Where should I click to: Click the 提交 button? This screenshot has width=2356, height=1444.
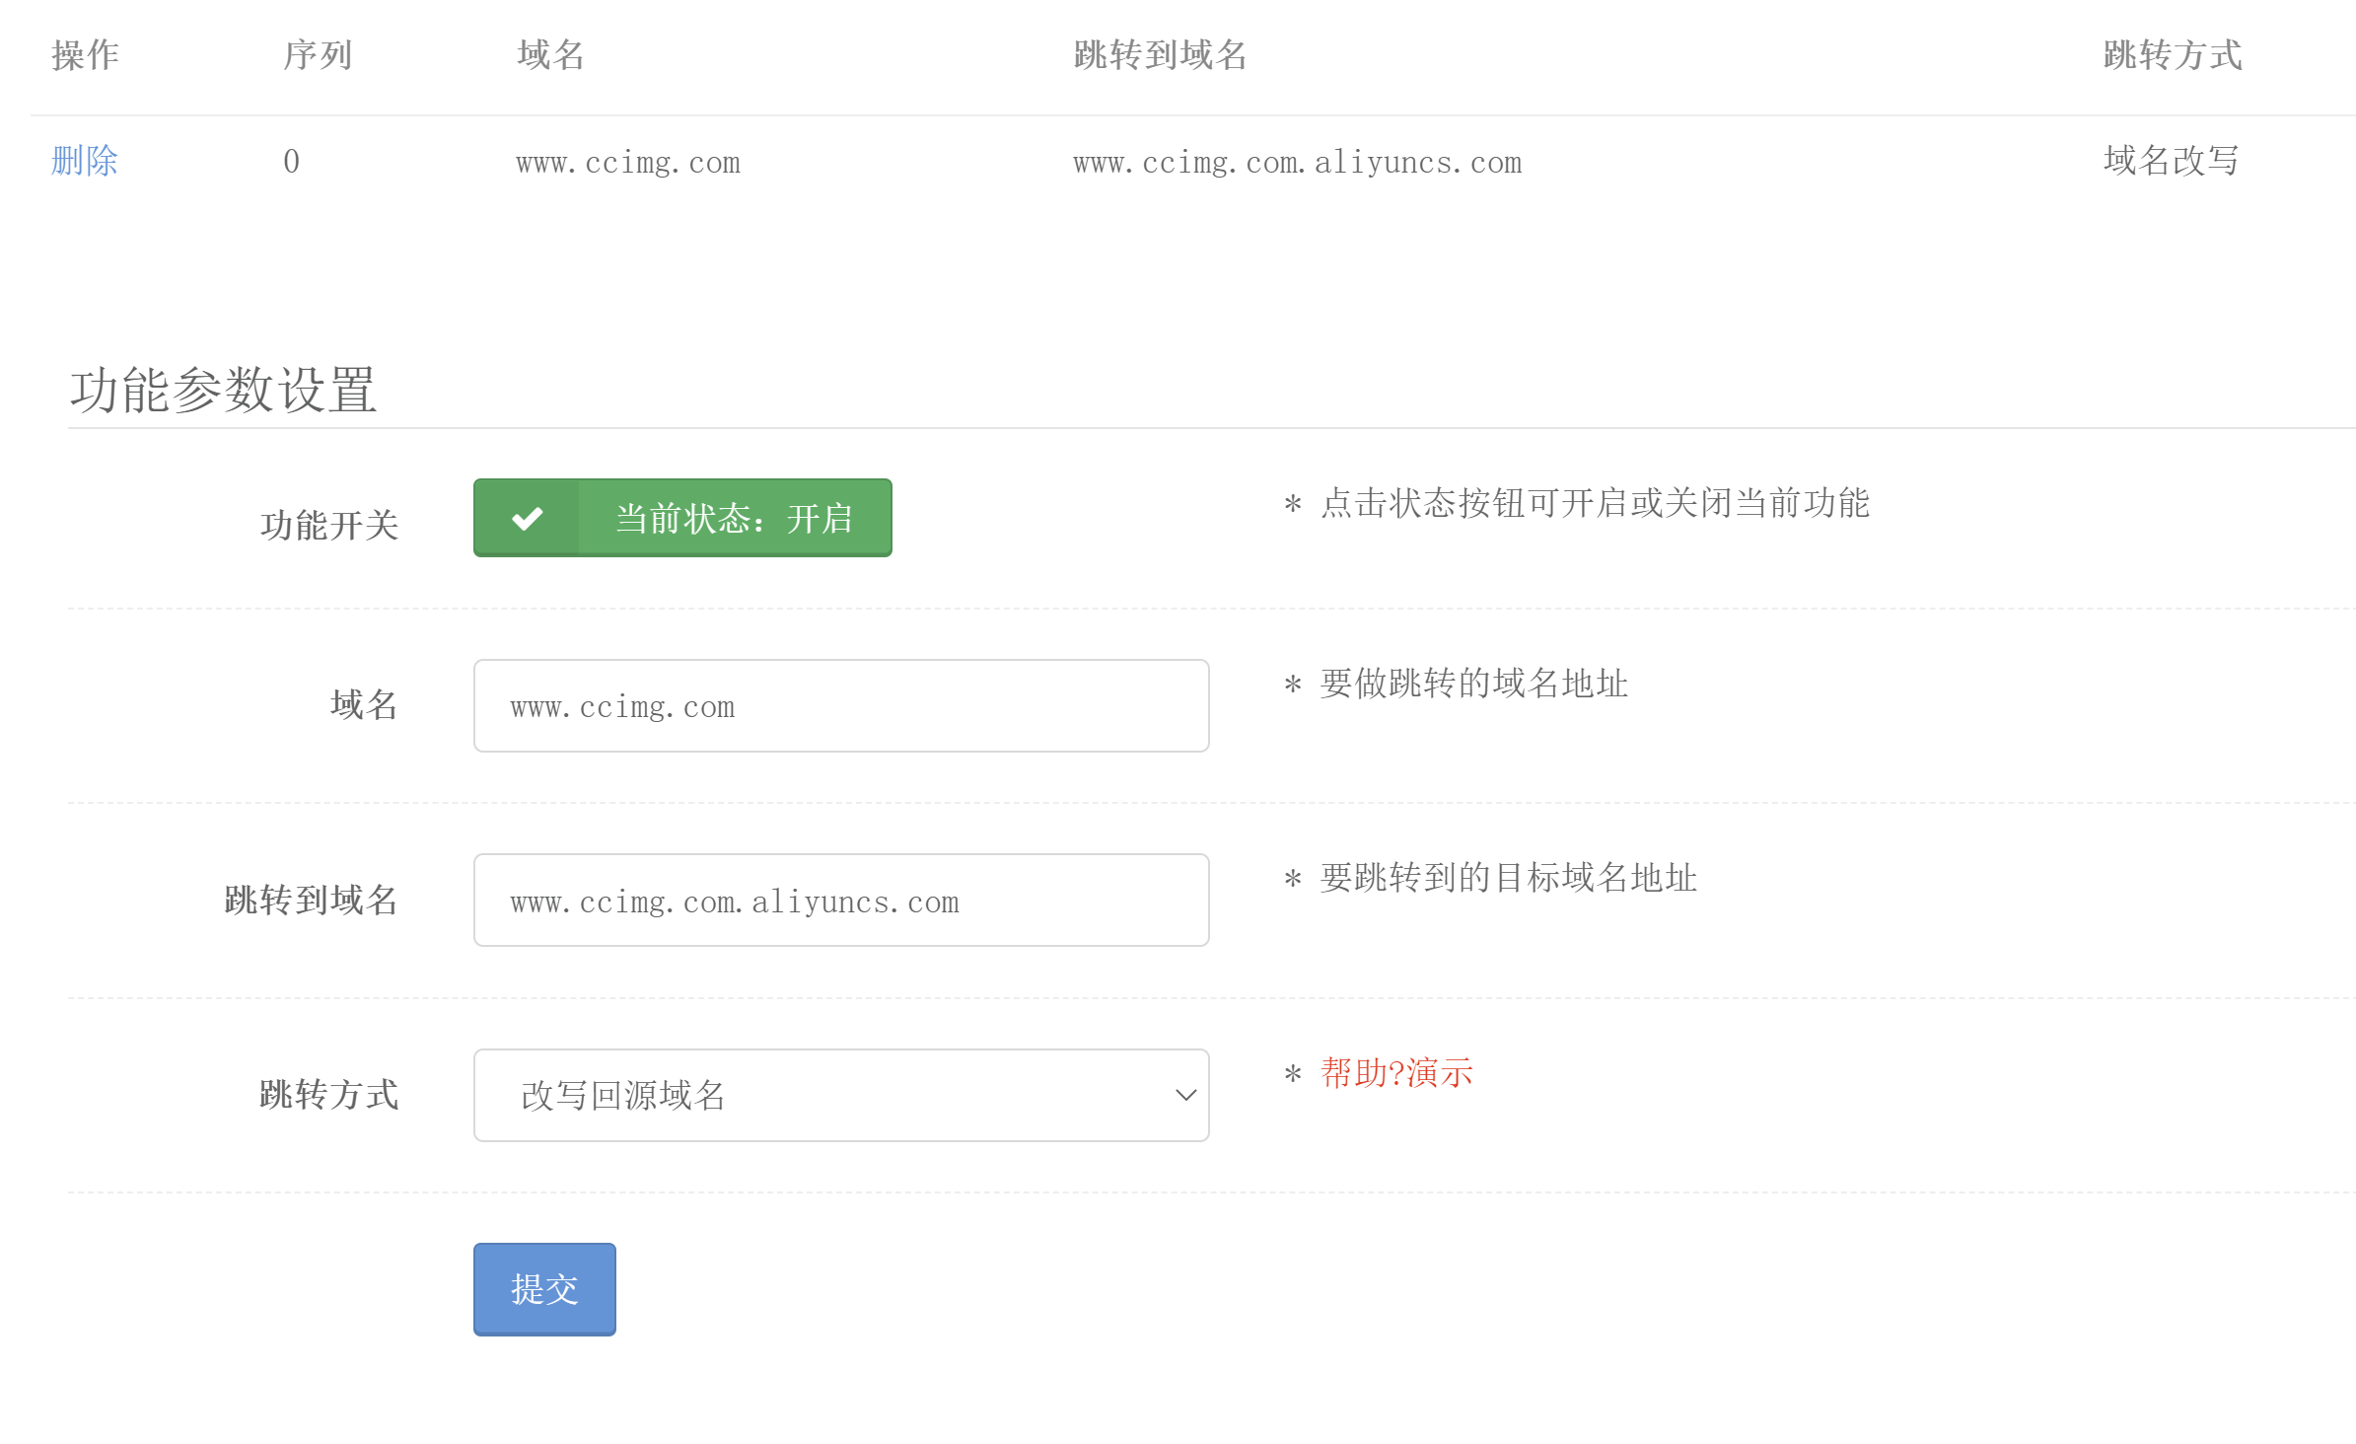click(x=544, y=1289)
